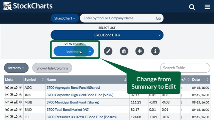
Task: Open the Point & Figure icon for MUB
Action: pos(16,102)
